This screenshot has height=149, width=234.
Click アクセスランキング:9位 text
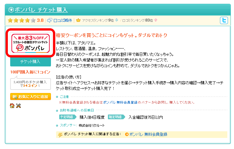[x=98, y=20]
